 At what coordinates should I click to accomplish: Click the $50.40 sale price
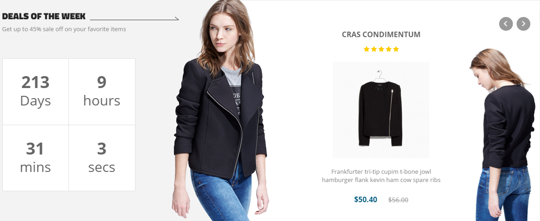(366, 199)
